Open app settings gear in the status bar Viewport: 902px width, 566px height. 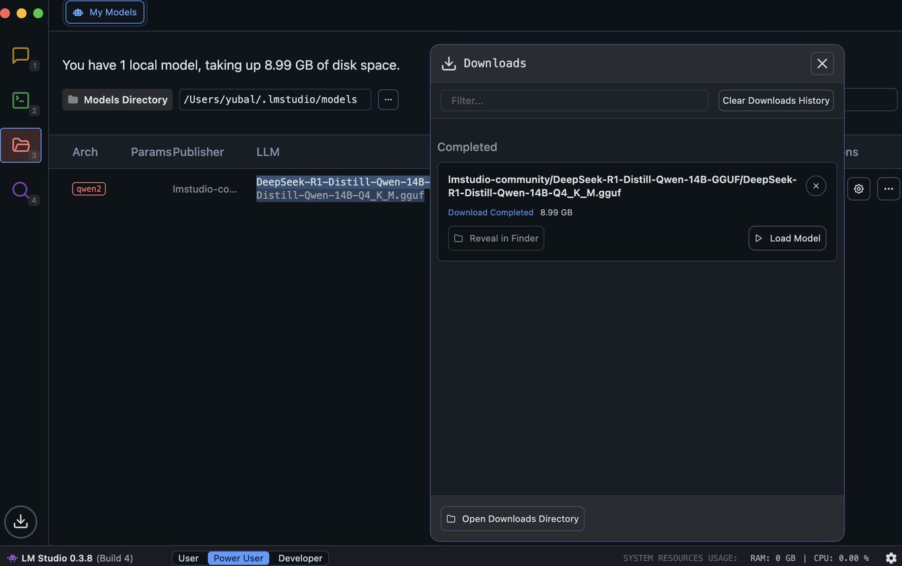[891, 557]
